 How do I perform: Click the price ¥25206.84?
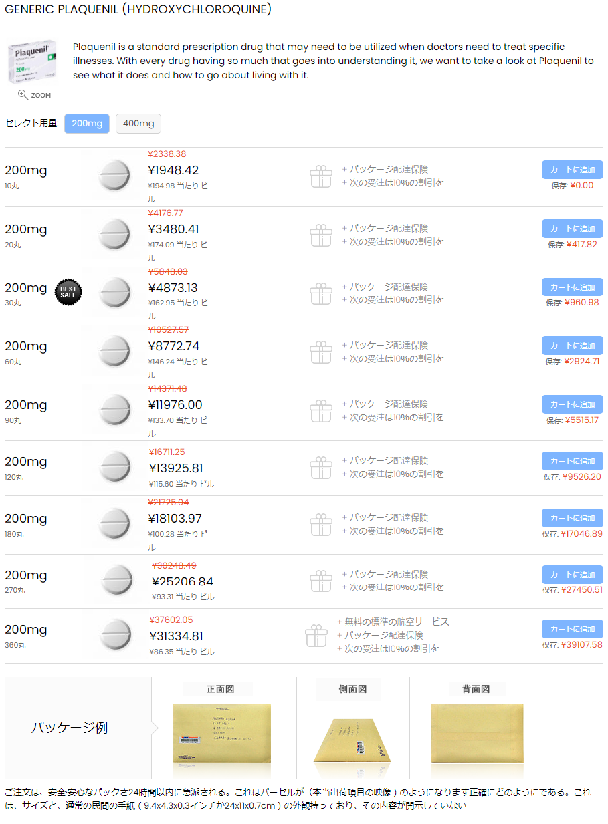[x=183, y=582]
